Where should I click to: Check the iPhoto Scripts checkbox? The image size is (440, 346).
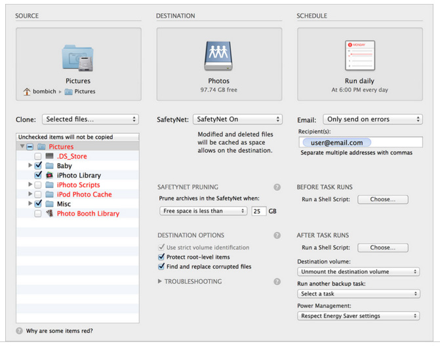coord(38,185)
